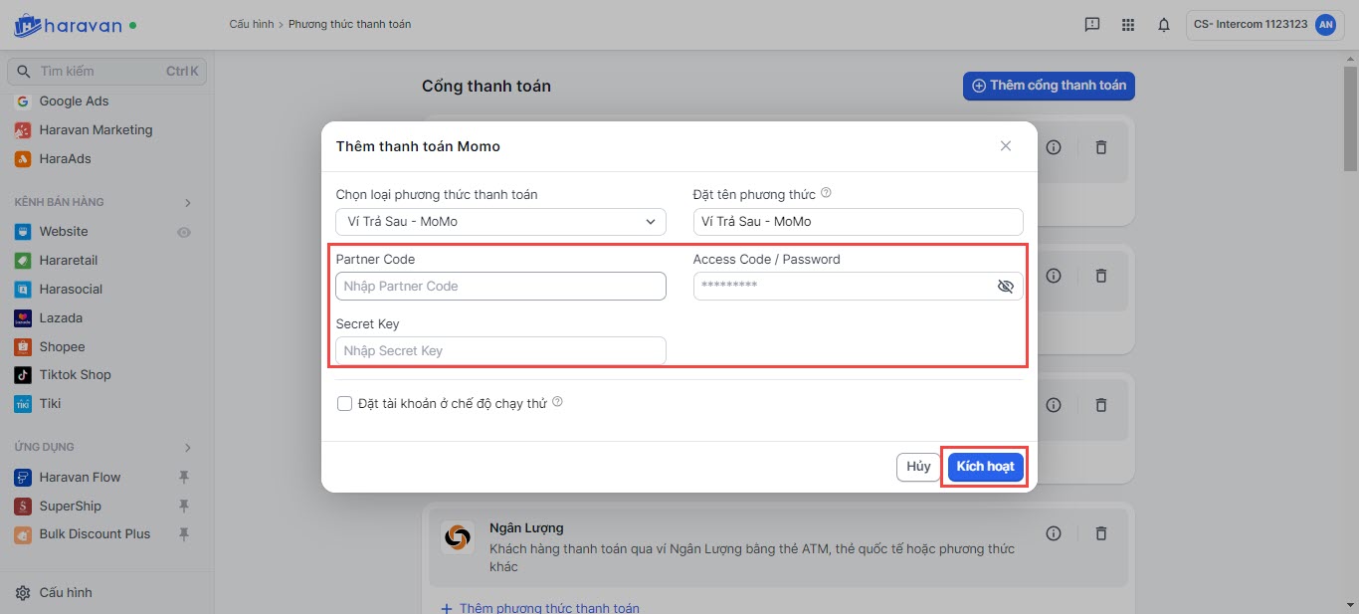
Task: Click the Website channel eye icon
Action: (184, 232)
